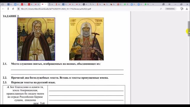Click the text 'земле Американская,'
Viewport: 190px width, 107px height.
pos(25,90)
